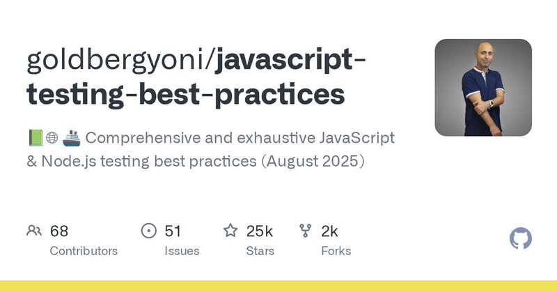Click the Stars star icon
The height and width of the screenshot is (292, 557).
pos(230,230)
